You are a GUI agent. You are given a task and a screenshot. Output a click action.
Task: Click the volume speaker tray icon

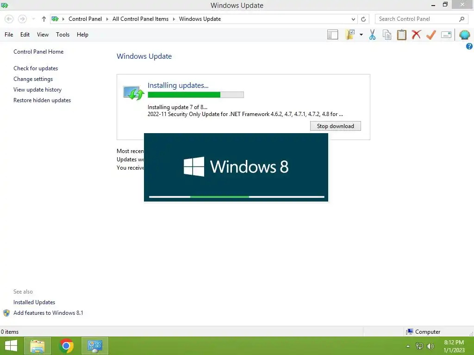[430, 346]
